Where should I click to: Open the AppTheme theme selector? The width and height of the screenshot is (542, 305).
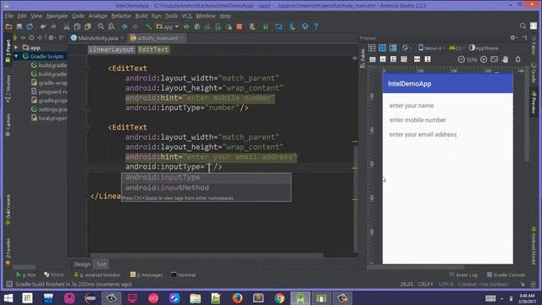[x=484, y=48]
